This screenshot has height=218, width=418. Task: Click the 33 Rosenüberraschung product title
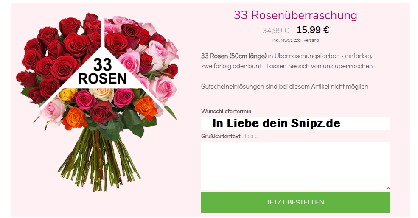point(295,15)
